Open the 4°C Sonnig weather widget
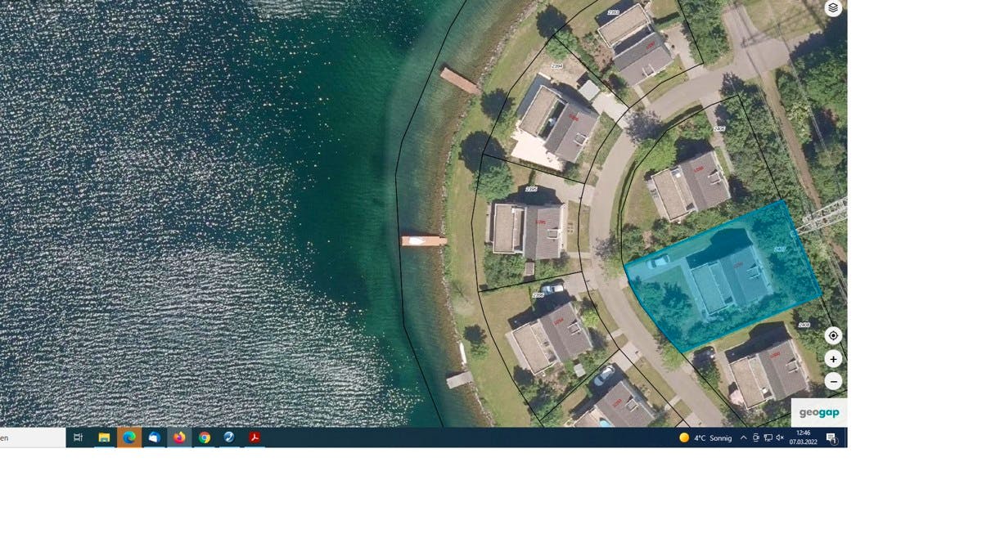982x552 pixels. 705,438
